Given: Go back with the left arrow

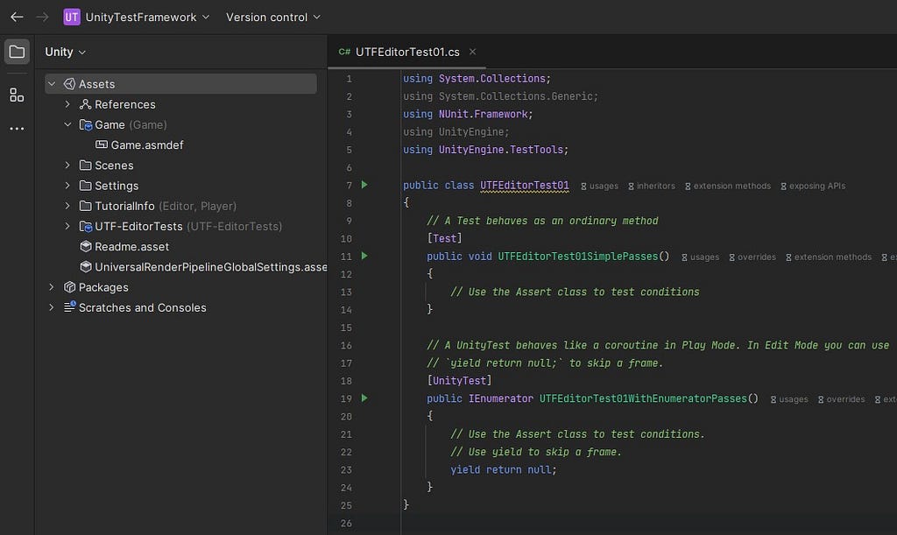Looking at the screenshot, I should [x=17, y=18].
